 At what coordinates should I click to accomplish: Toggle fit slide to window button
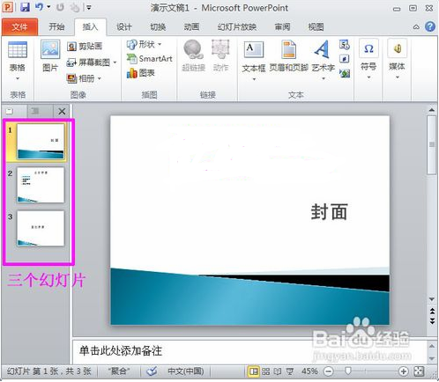tap(419, 371)
